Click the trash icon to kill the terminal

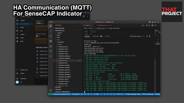[x=149, y=36]
